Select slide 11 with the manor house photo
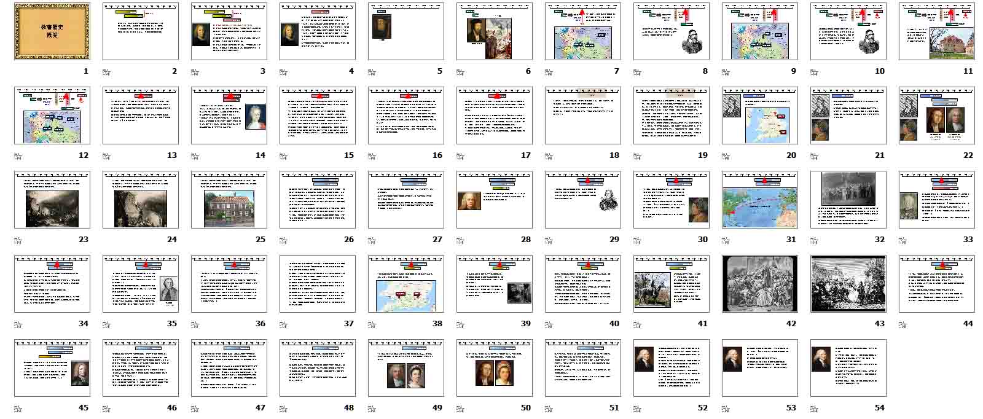The width and height of the screenshot is (983, 419). click(936, 31)
